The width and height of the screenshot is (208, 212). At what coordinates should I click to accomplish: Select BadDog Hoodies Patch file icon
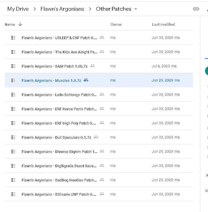coord(13,180)
